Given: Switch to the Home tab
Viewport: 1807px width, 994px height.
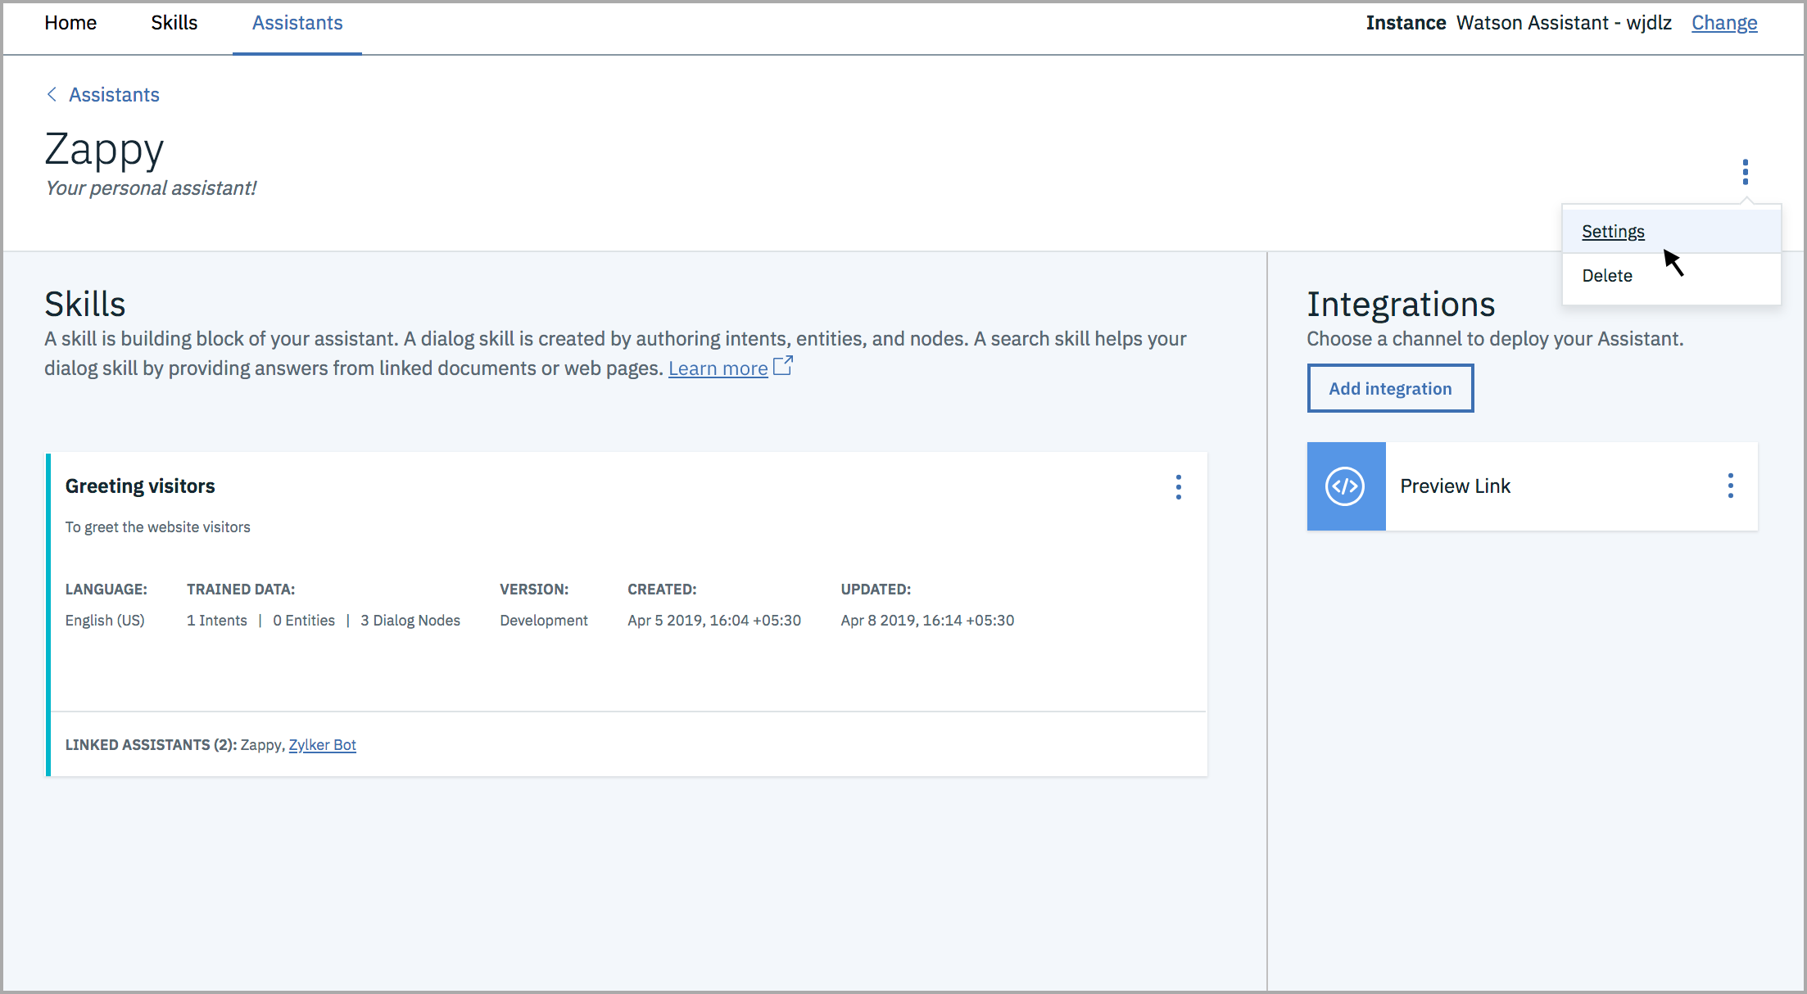Looking at the screenshot, I should pos(70,23).
